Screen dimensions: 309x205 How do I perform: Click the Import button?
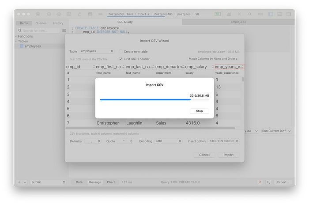(x=228, y=155)
